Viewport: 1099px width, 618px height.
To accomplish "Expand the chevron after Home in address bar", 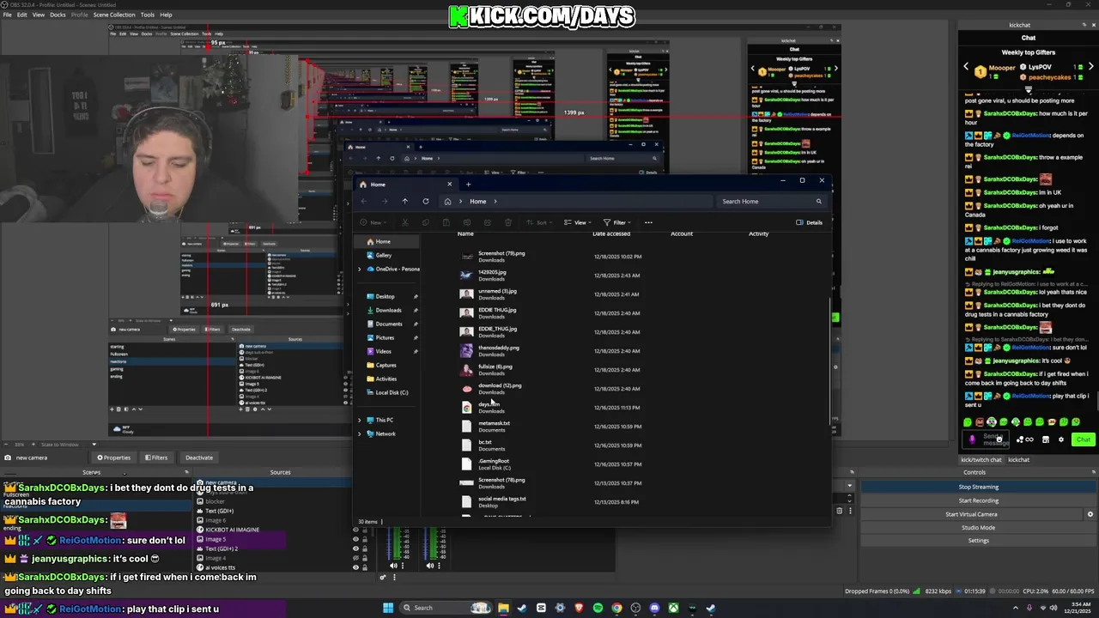I will click(495, 201).
